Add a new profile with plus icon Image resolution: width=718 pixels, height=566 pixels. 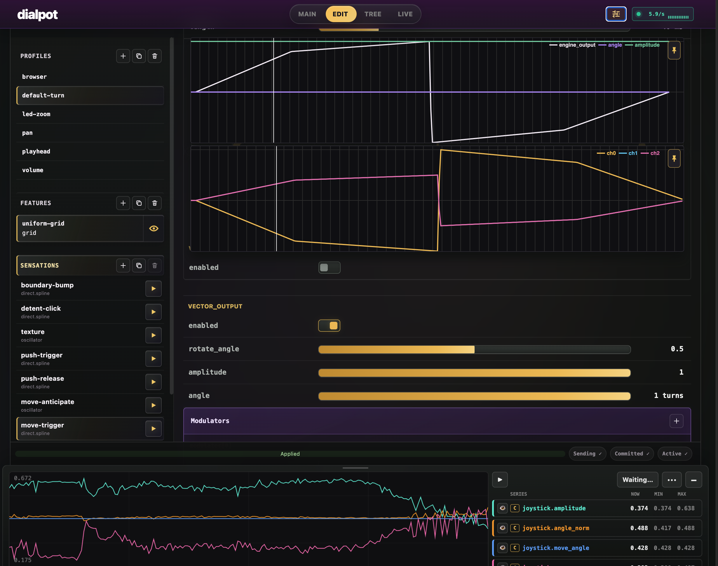[123, 56]
